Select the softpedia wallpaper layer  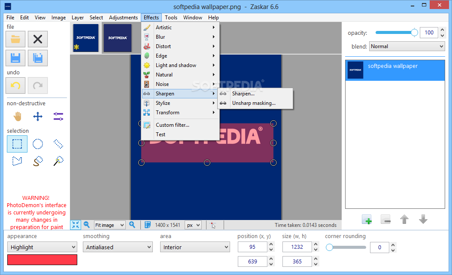click(395, 70)
